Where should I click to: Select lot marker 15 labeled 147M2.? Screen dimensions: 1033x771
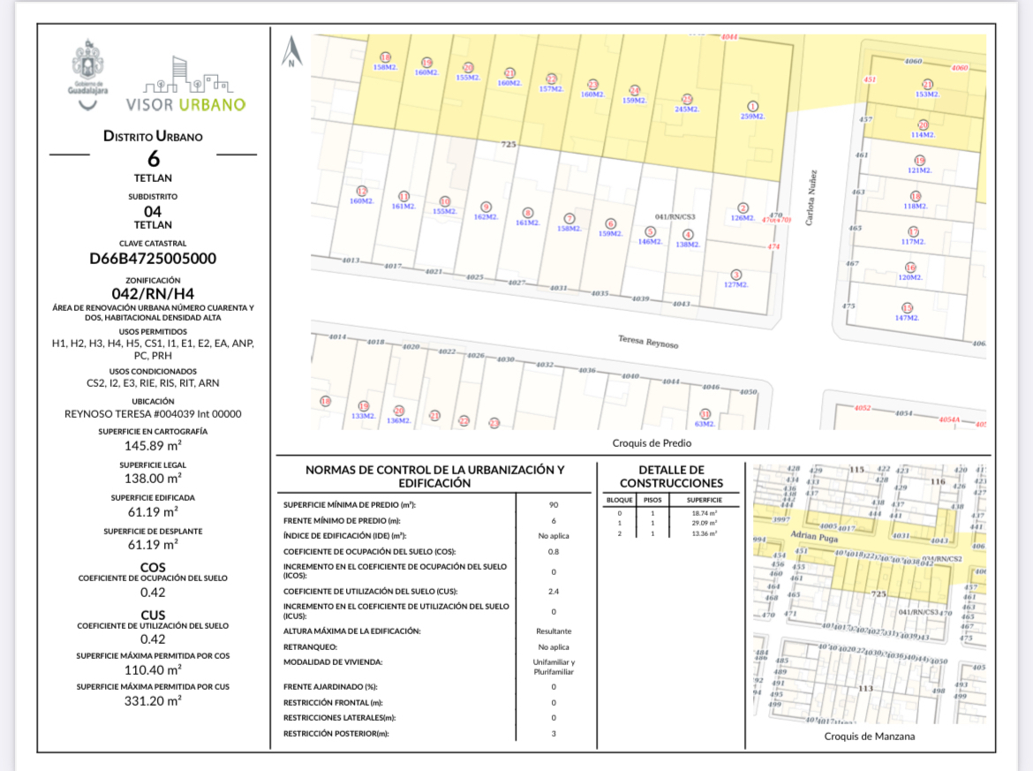click(907, 307)
